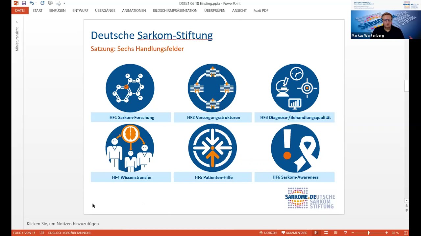This screenshot has width=421, height=236.
Task: Repeat the last action with the redo icon
Action: pyautogui.click(x=42, y=3)
